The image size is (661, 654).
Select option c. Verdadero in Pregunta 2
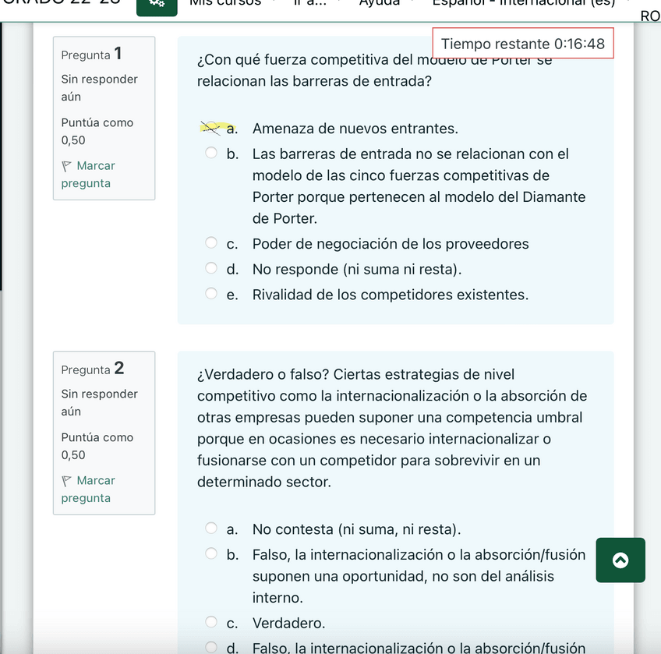pos(211,621)
